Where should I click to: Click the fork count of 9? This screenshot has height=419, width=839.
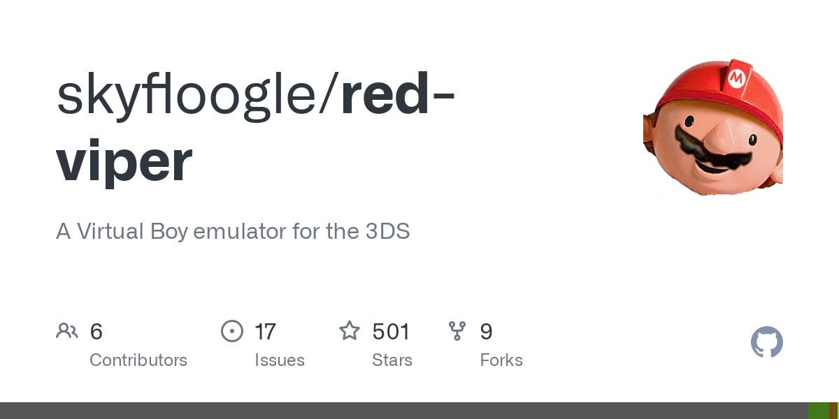point(486,331)
